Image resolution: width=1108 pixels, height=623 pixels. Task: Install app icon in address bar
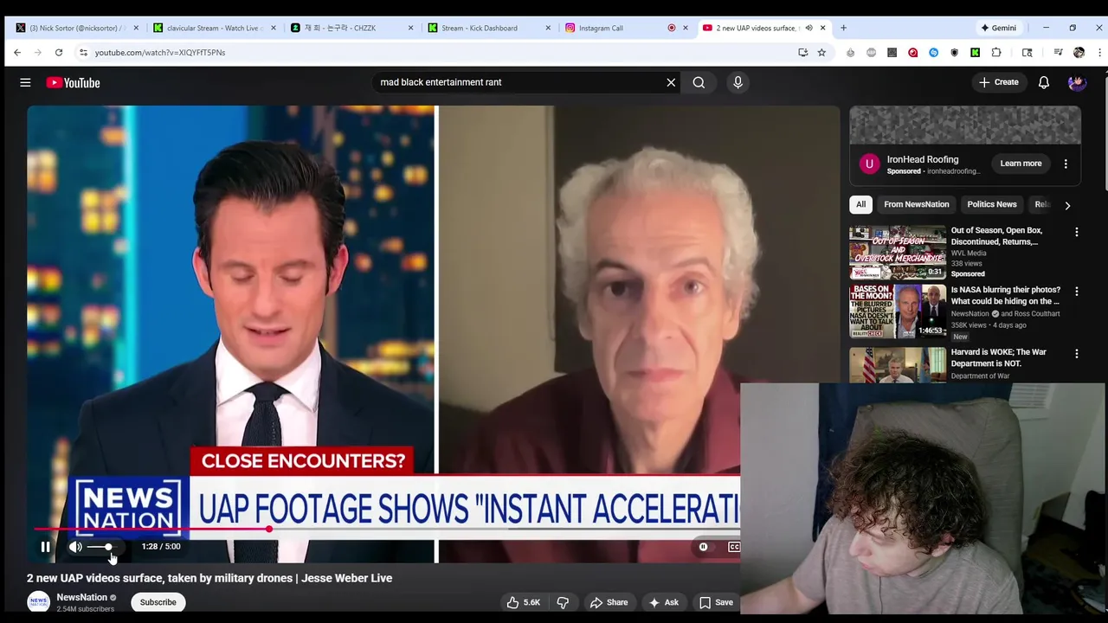click(803, 53)
